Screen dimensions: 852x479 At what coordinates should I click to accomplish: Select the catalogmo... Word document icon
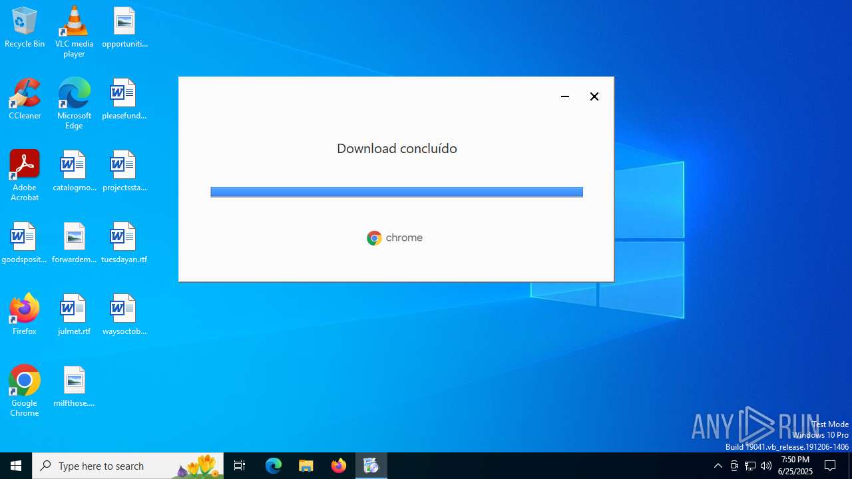tap(74, 171)
